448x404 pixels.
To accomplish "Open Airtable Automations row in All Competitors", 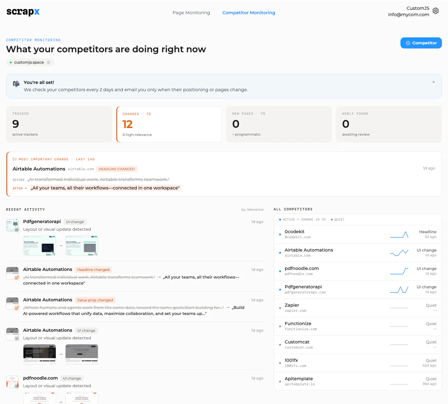I will (x=358, y=253).
